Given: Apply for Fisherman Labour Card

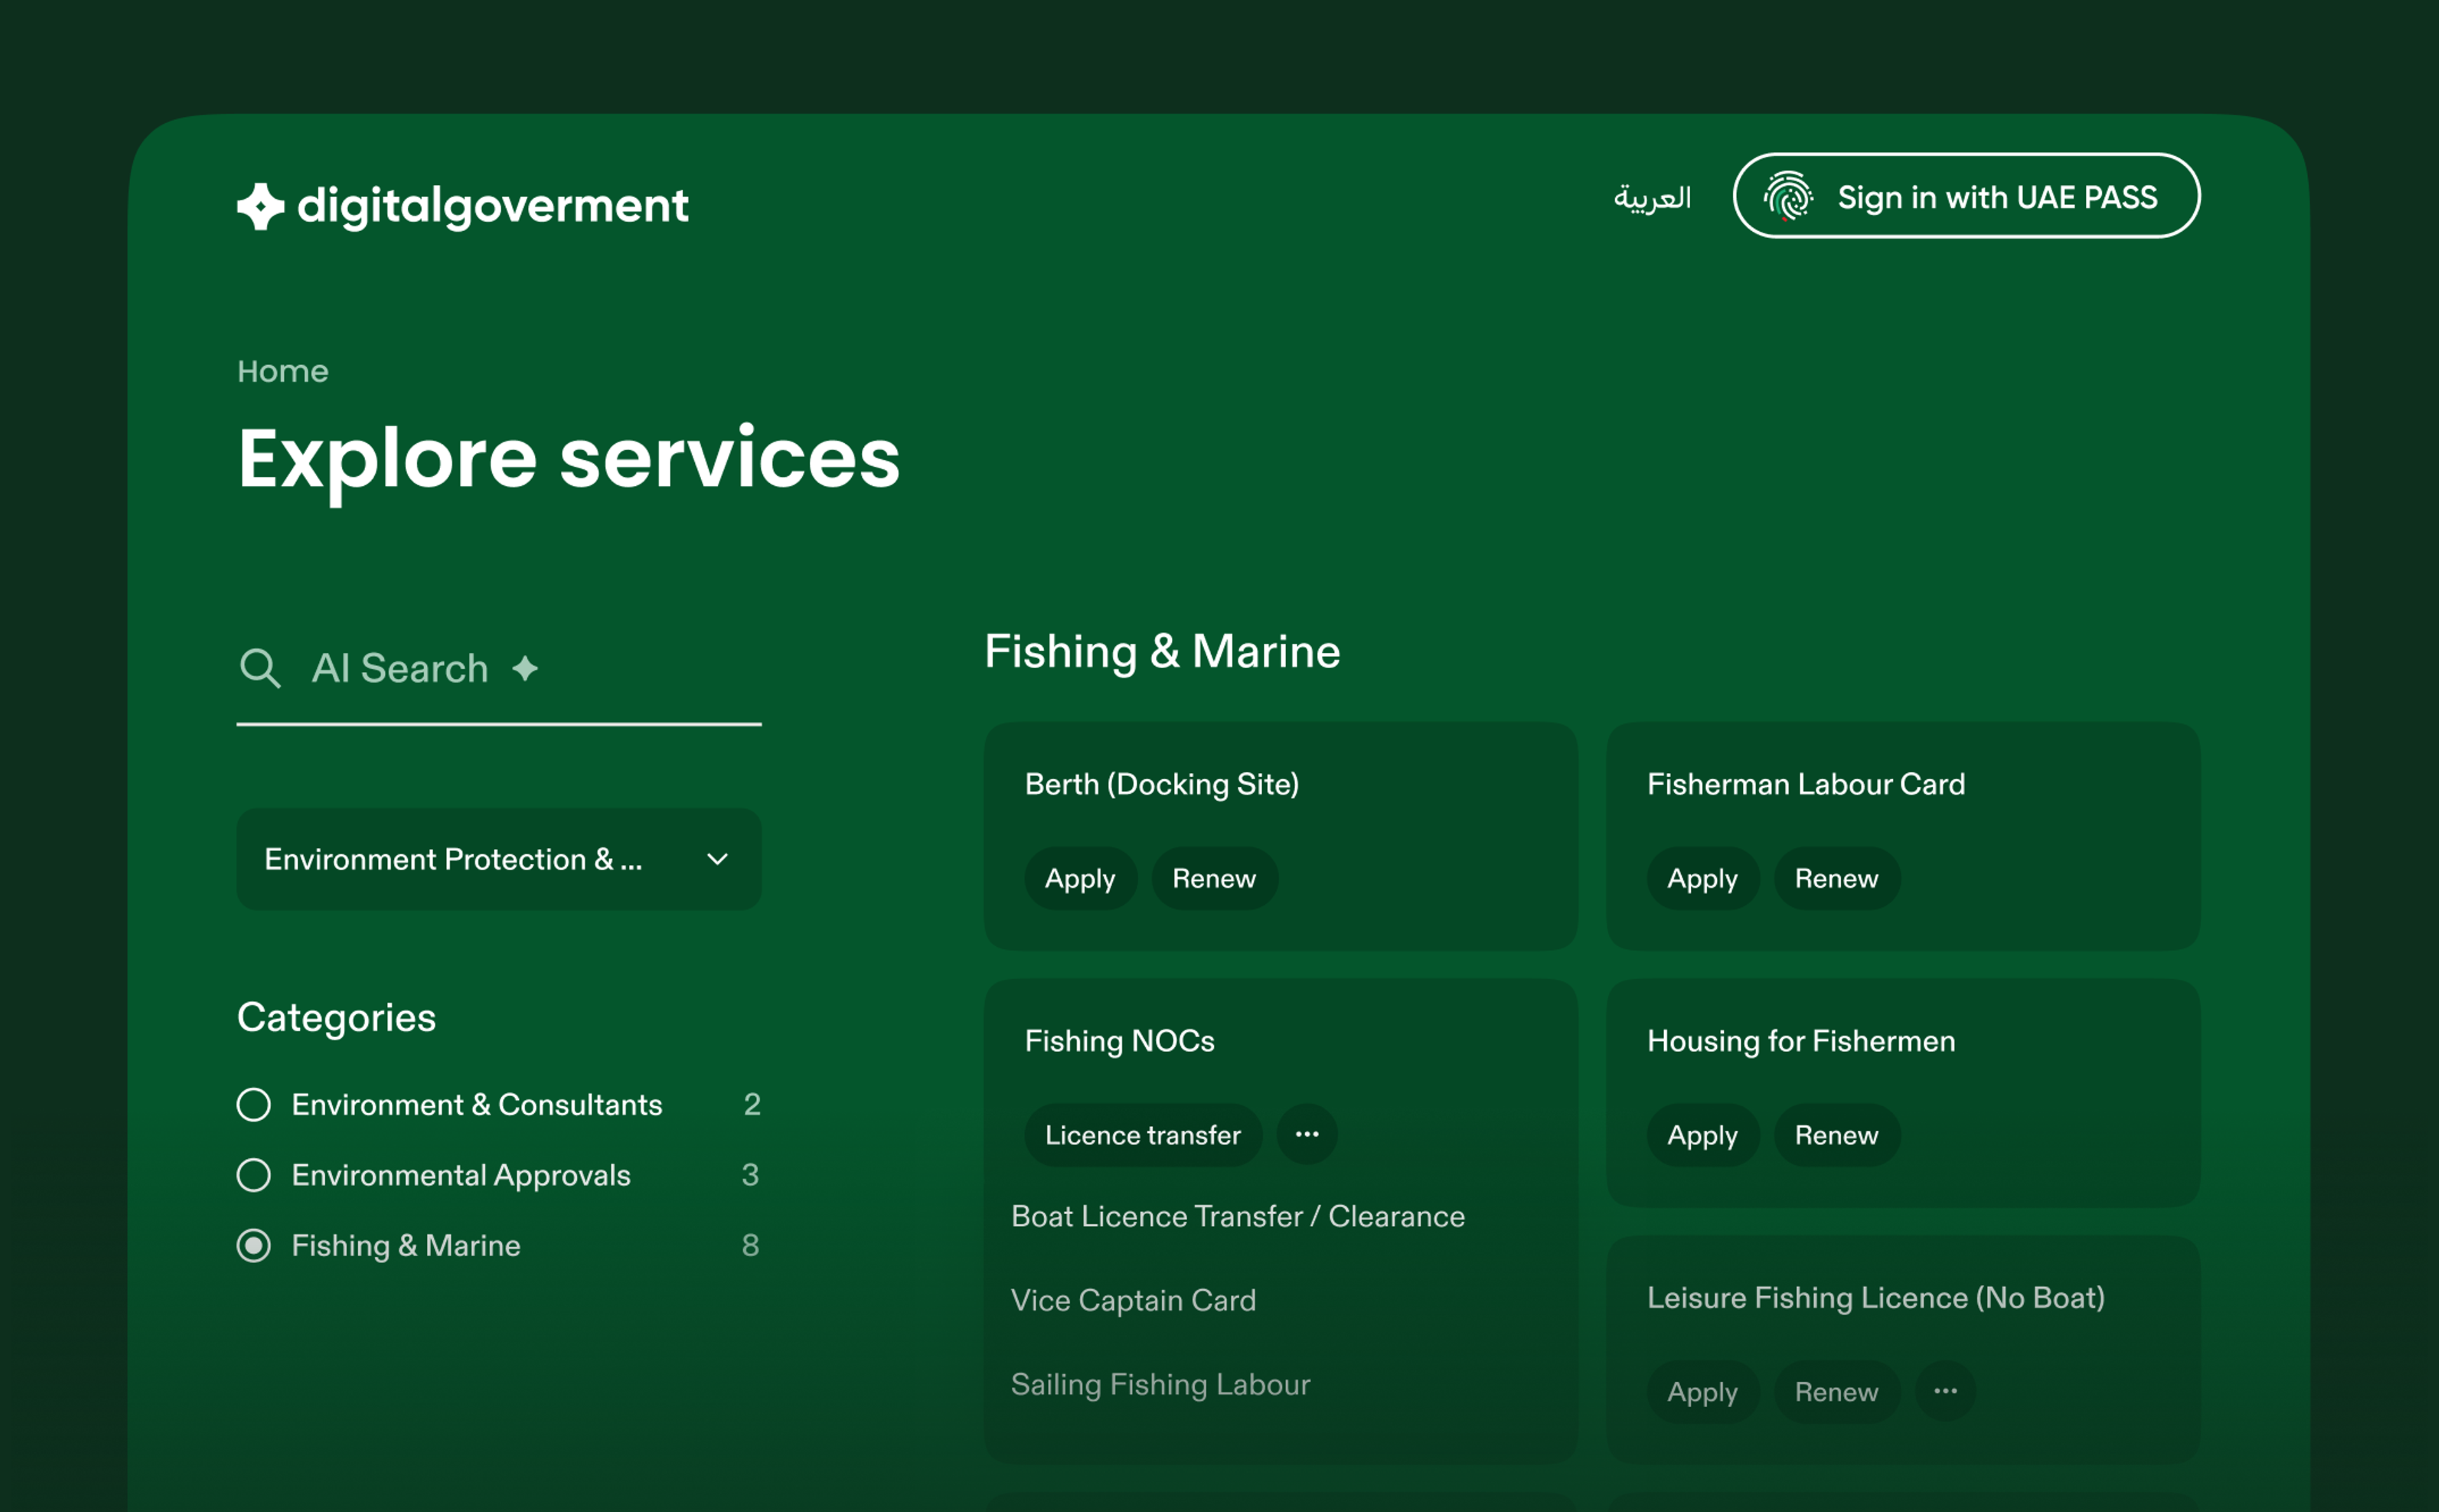Looking at the screenshot, I should point(1702,878).
